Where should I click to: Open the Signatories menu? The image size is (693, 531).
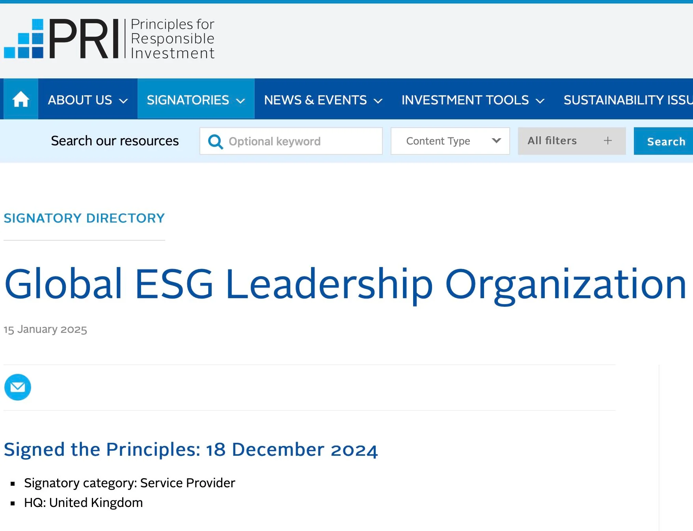(188, 100)
